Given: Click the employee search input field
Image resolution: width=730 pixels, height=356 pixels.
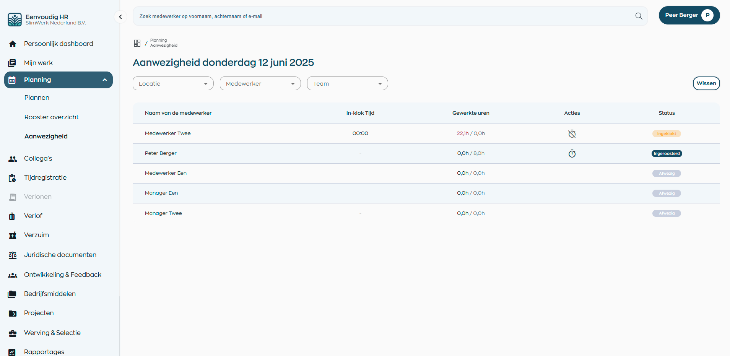Looking at the screenshot, I should tap(382, 16).
